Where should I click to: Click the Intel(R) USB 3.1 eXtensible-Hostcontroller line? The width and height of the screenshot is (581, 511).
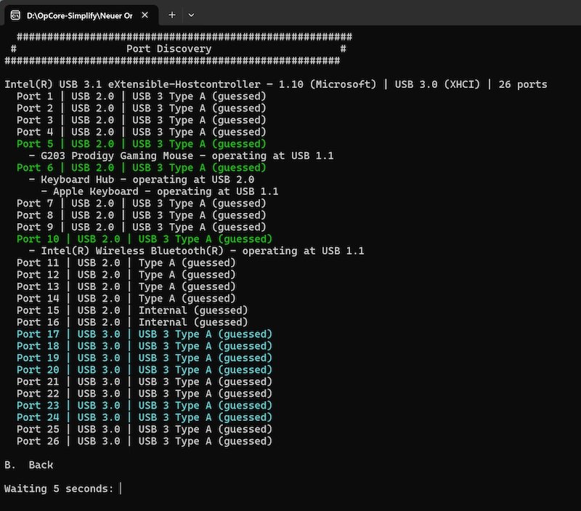coord(276,84)
